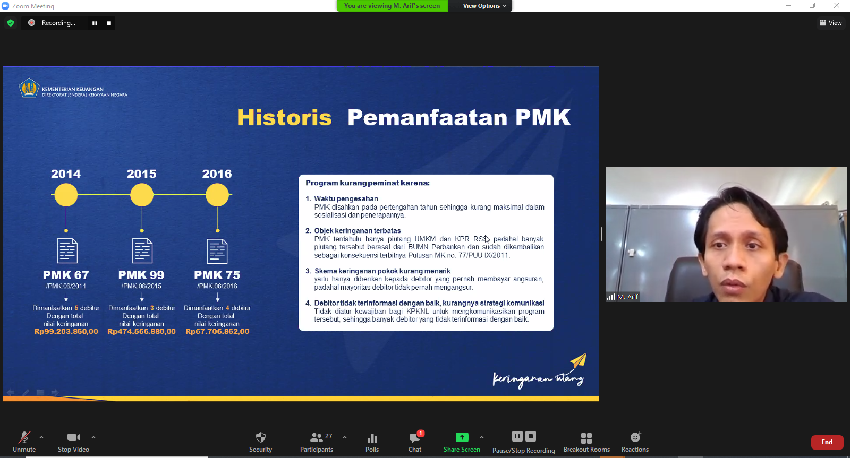Viewport: 850px width, 458px height.
Task: Restore down the Zoom window
Action: click(812, 6)
